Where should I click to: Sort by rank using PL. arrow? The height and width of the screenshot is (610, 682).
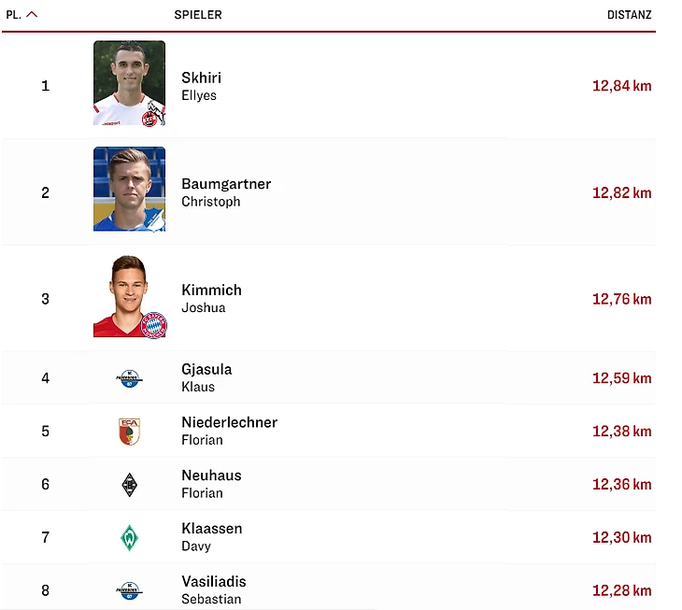click(31, 15)
